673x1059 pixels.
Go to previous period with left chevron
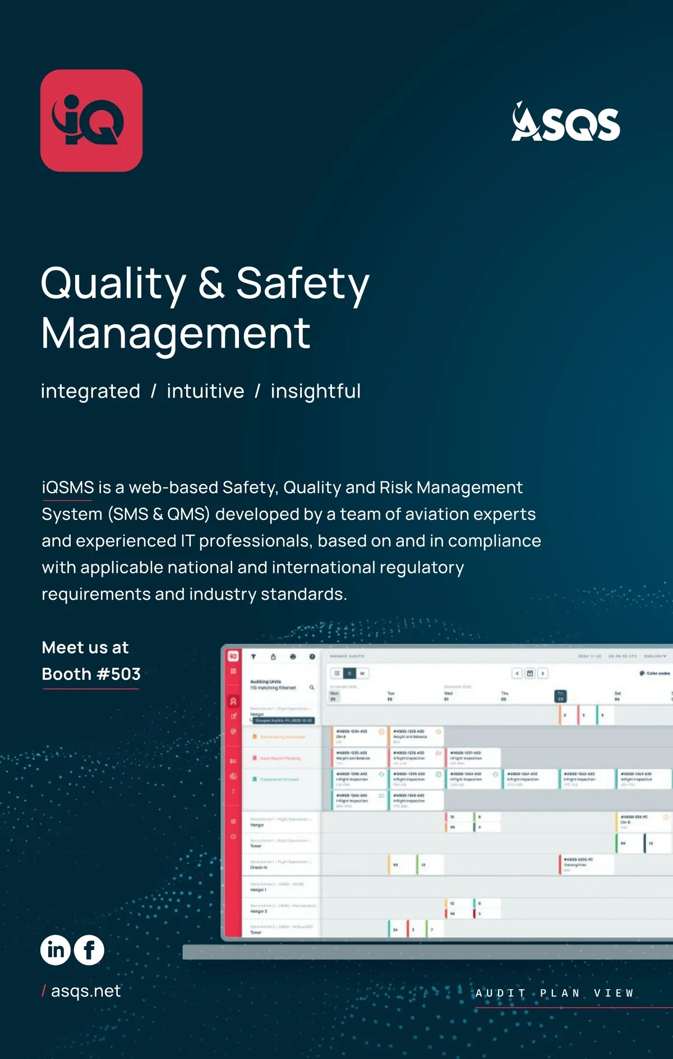pos(517,673)
